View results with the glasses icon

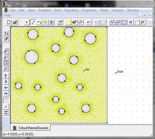[x=81, y=22]
